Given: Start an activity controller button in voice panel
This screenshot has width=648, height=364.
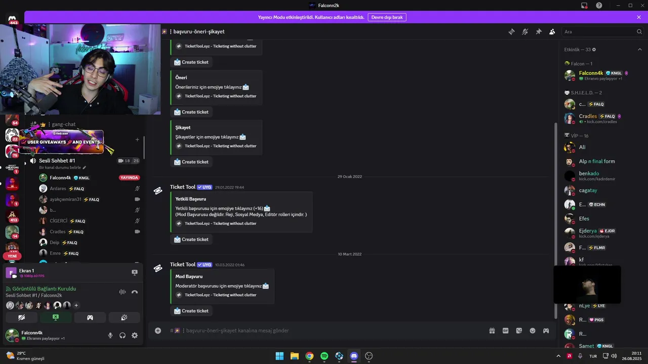Looking at the screenshot, I should point(90,317).
